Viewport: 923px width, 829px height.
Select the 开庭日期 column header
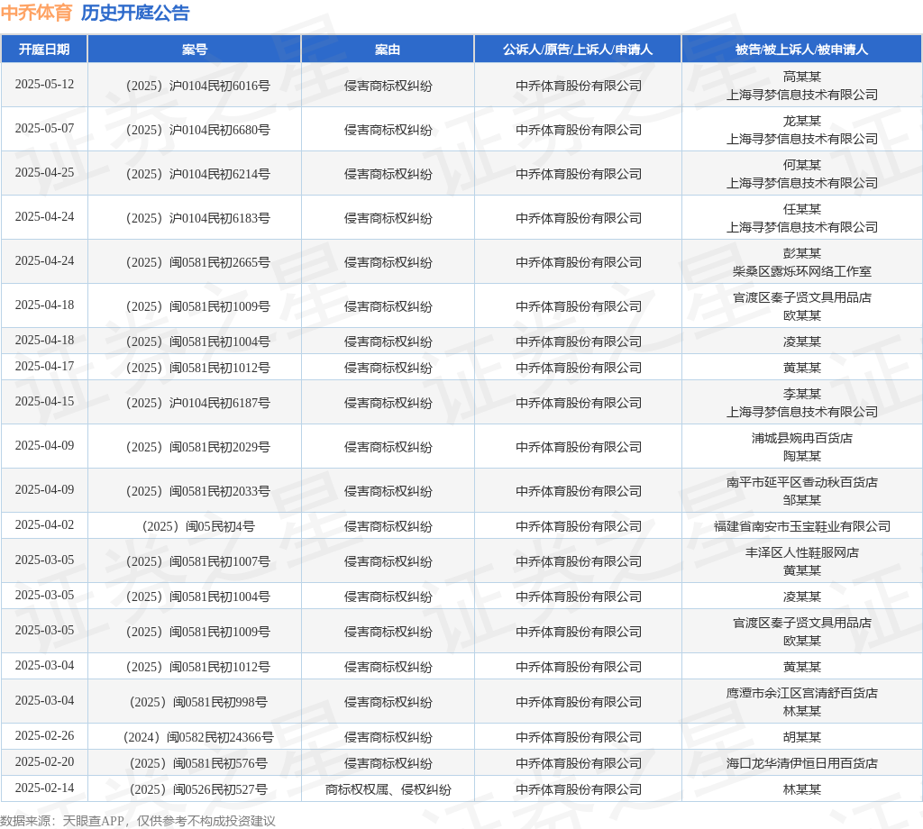pyautogui.click(x=44, y=50)
